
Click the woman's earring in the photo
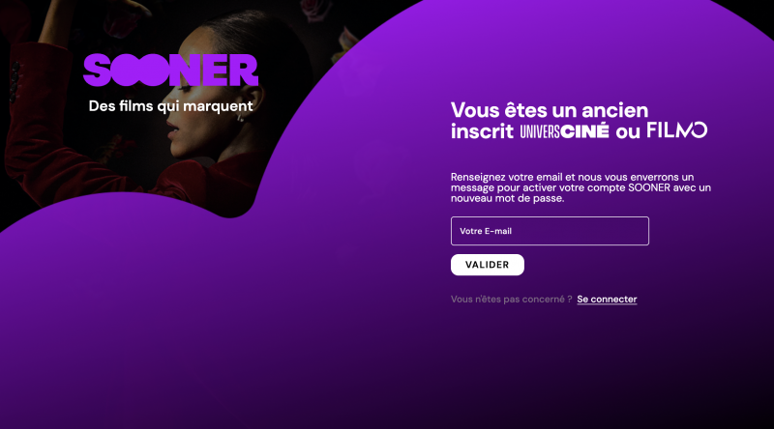tap(240, 117)
